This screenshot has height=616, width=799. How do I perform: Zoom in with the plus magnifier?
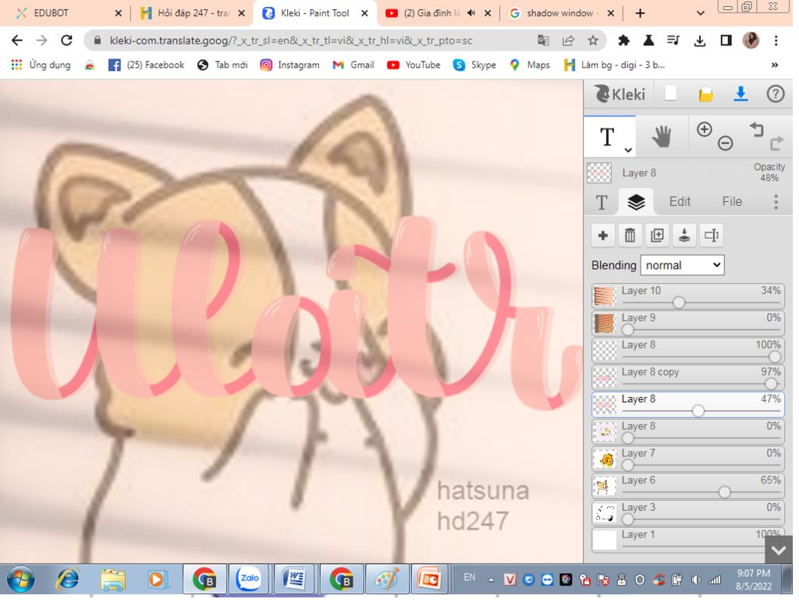705,129
